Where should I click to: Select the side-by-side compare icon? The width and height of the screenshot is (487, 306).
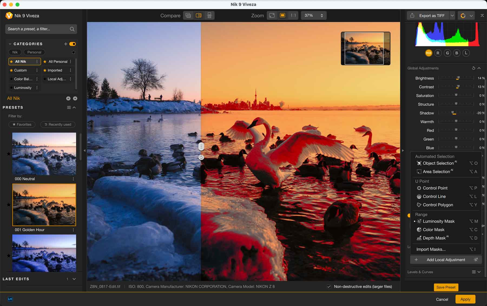pyautogui.click(x=209, y=15)
